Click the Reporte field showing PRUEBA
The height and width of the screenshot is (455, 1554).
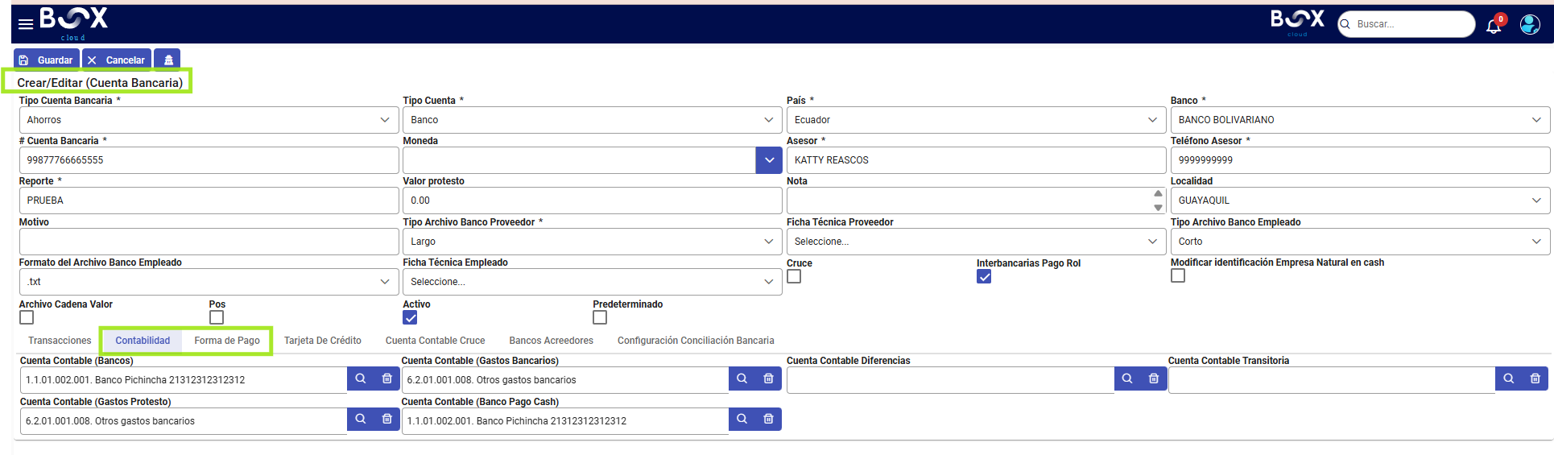[x=209, y=201]
